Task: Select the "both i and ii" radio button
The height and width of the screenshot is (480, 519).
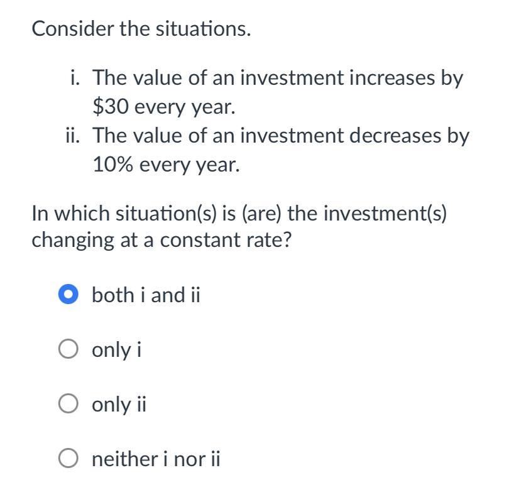Action: 69,294
